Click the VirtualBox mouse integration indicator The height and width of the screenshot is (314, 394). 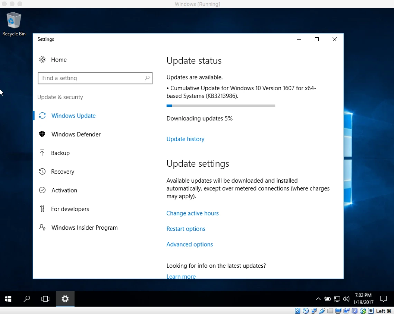[x=363, y=311]
